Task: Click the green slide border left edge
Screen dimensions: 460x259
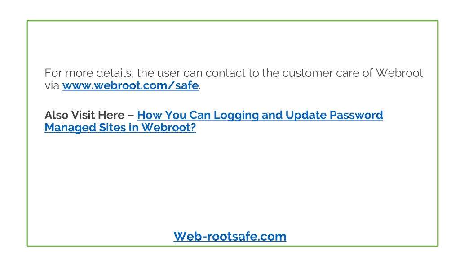Action: pyautogui.click(x=27, y=133)
